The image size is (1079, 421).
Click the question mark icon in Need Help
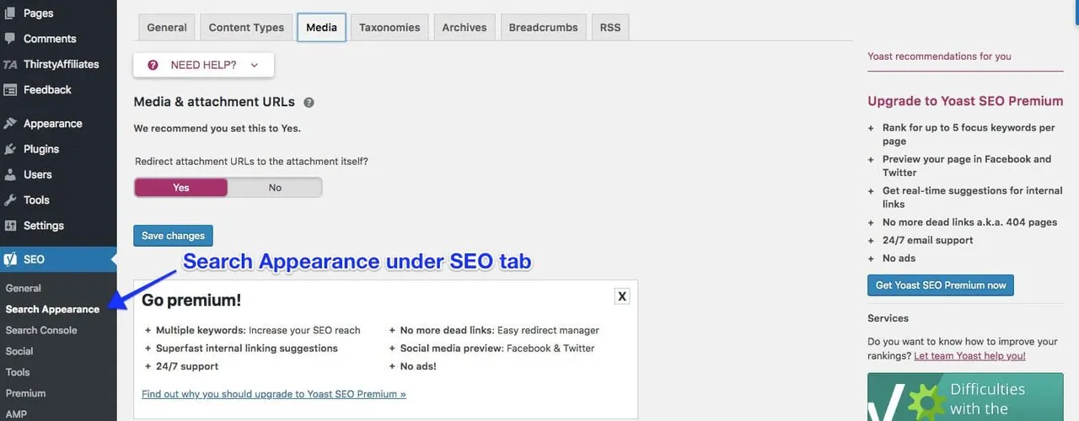point(153,65)
